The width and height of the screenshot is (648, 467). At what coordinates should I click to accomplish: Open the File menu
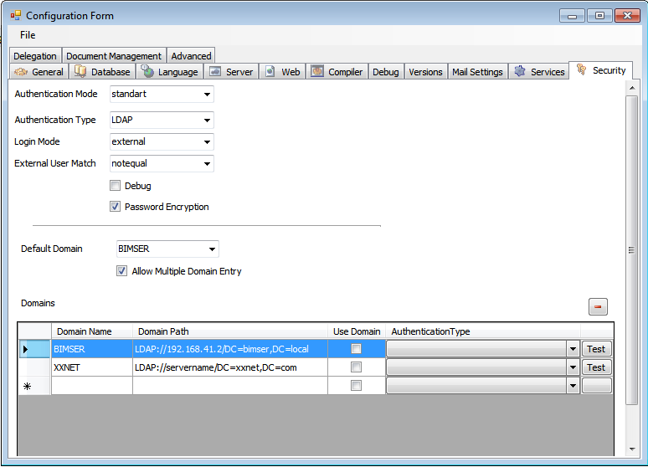[28, 35]
